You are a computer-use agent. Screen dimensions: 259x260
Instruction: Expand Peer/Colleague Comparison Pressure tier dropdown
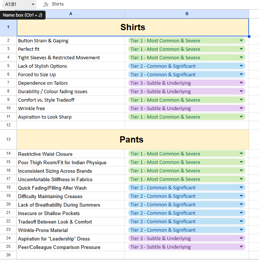tap(241, 247)
